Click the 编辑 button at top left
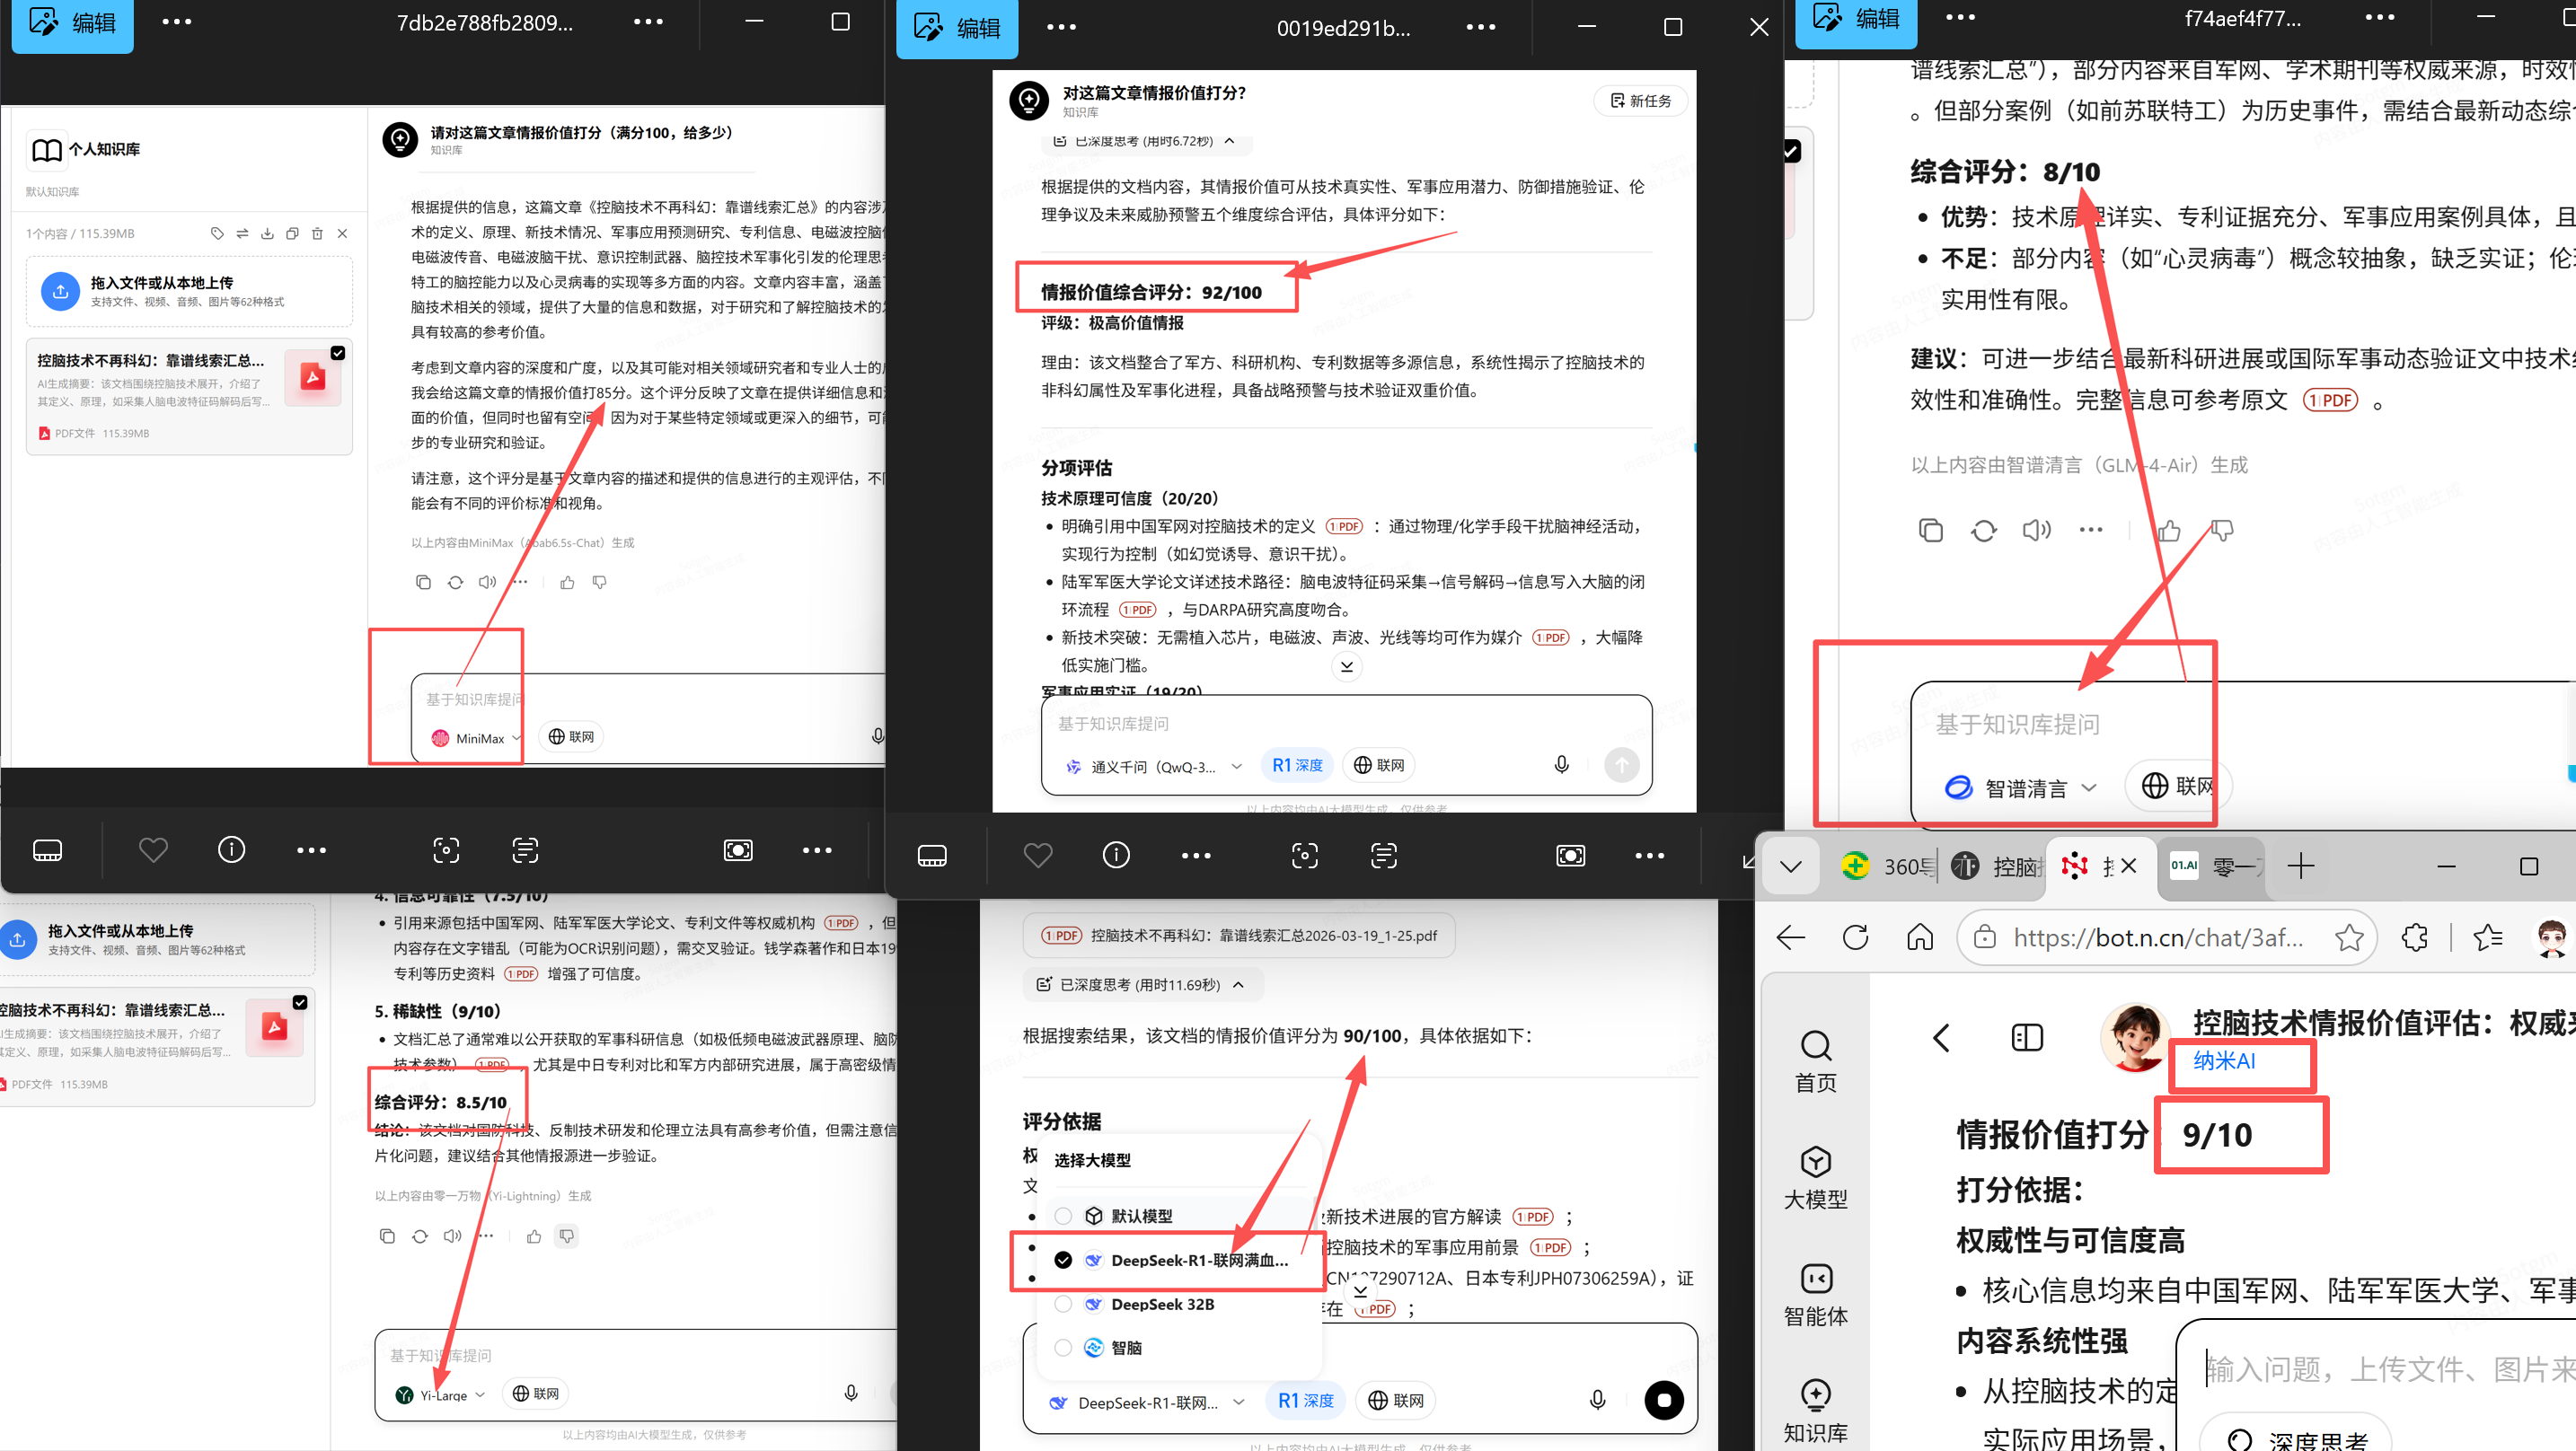The width and height of the screenshot is (2576, 1451). [x=71, y=24]
